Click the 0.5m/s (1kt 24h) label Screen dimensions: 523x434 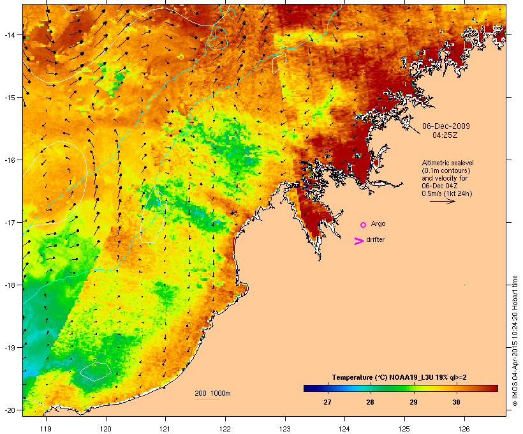pos(447,193)
